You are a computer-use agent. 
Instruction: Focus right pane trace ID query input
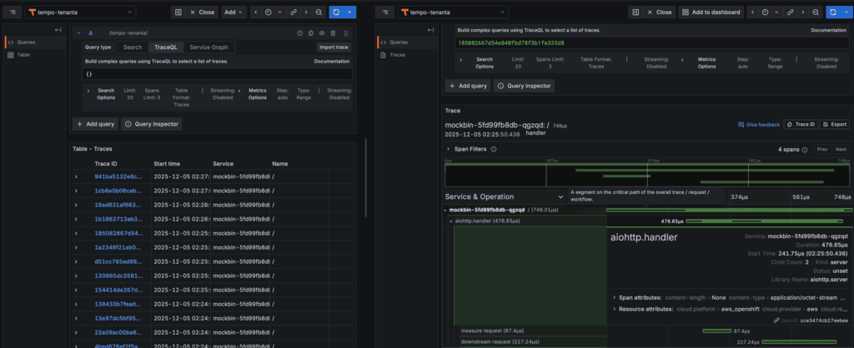click(x=652, y=43)
